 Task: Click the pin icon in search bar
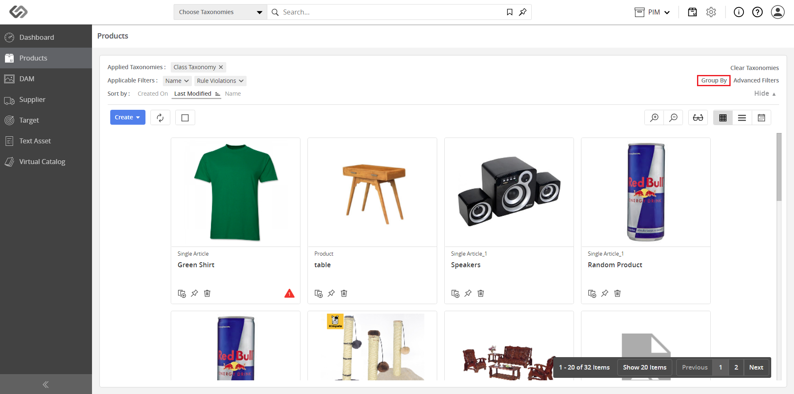coord(523,12)
